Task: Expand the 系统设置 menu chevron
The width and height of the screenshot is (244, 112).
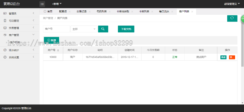Action: 33,57
